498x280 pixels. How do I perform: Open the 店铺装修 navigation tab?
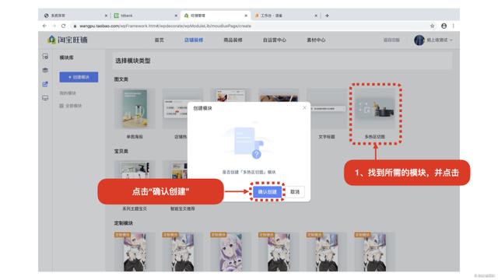click(x=194, y=40)
